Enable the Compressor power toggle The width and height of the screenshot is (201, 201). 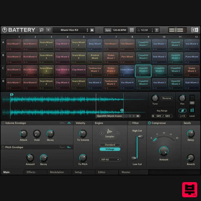point(149,123)
